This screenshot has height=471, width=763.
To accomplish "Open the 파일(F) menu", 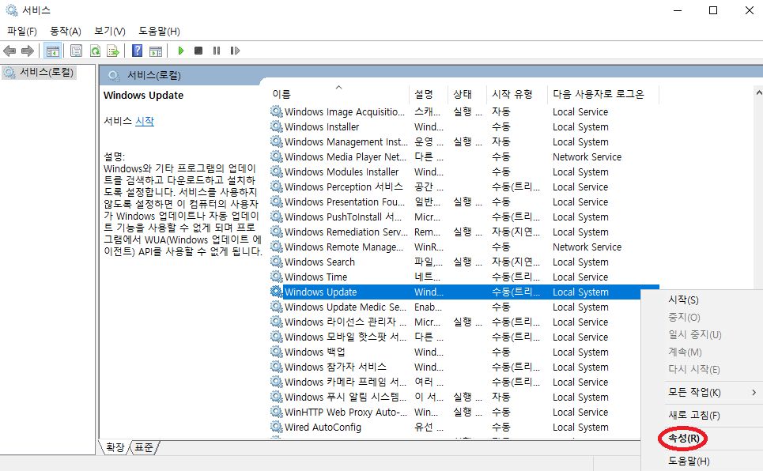I will pos(22,31).
